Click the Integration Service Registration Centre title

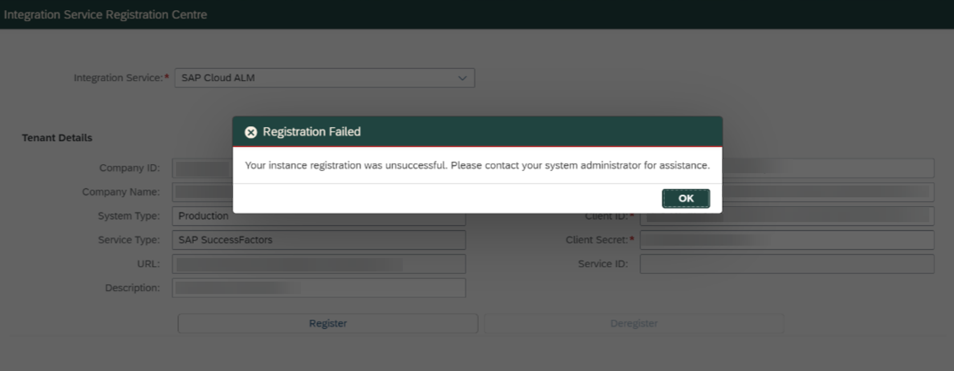105,15
